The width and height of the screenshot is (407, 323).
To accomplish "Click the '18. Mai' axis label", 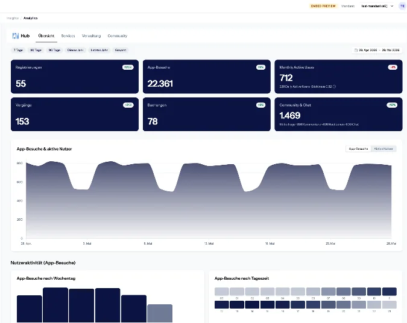I will pyautogui.click(x=270, y=244).
